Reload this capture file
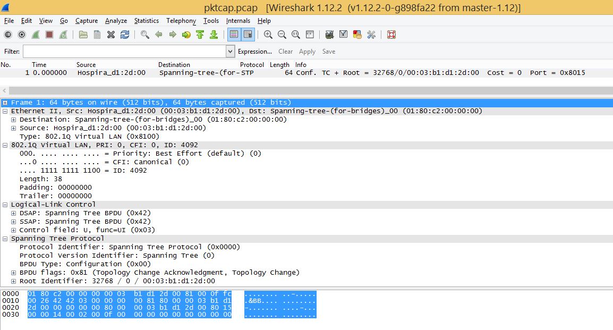The height and width of the screenshot is (330, 613). (125, 35)
